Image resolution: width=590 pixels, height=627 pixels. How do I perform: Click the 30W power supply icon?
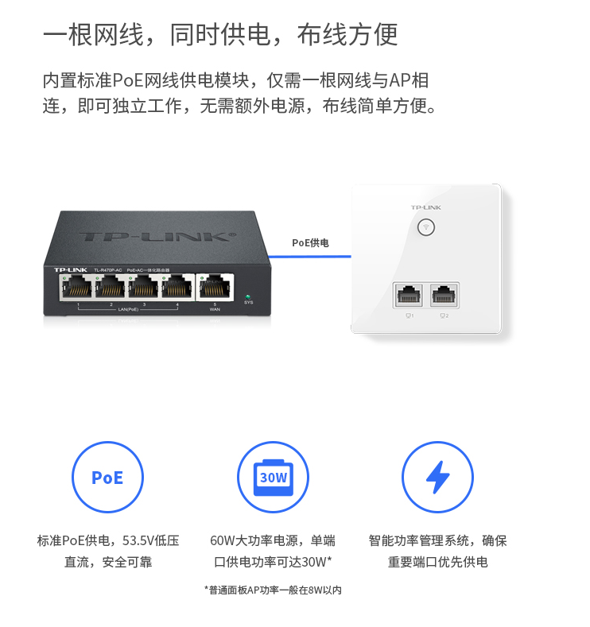[x=274, y=477]
